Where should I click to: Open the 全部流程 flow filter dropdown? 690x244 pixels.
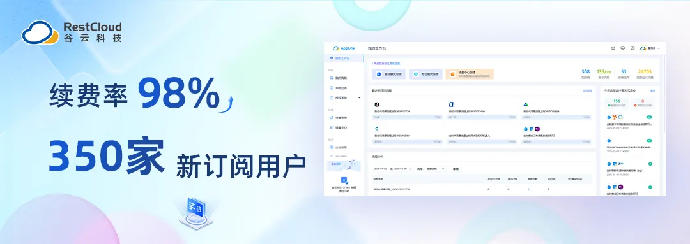tap(436, 169)
